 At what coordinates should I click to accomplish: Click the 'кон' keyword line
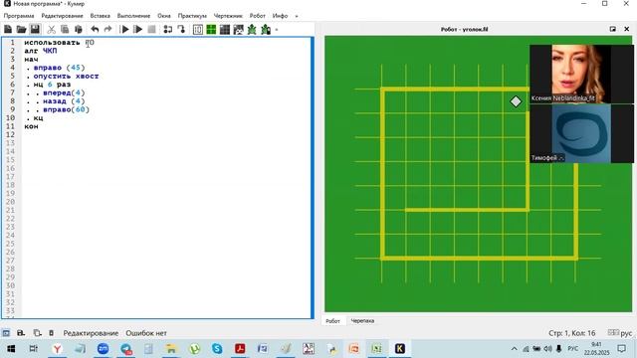pyautogui.click(x=31, y=126)
